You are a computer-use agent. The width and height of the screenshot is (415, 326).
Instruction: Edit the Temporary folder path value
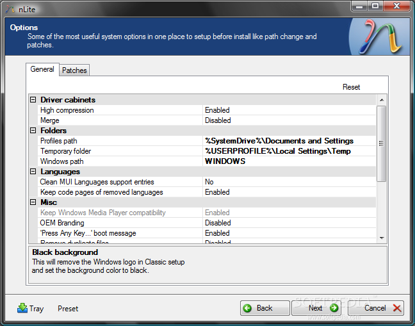(x=289, y=151)
